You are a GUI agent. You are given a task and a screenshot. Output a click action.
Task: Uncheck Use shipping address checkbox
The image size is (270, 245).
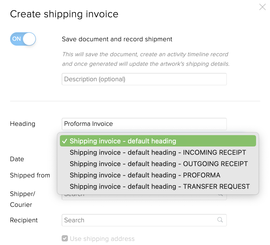65,239
